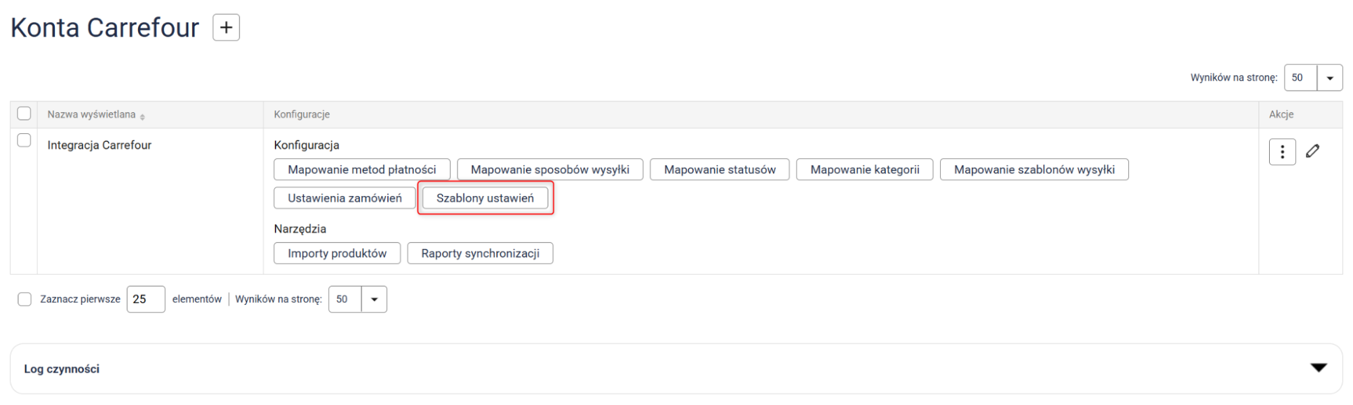Enable the Zaznacz pierwsze checkbox
The image size is (1353, 405).
[x=24, y=300]
